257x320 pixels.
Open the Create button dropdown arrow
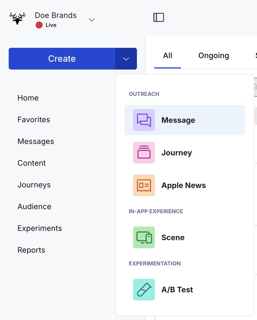click(126, 59)
